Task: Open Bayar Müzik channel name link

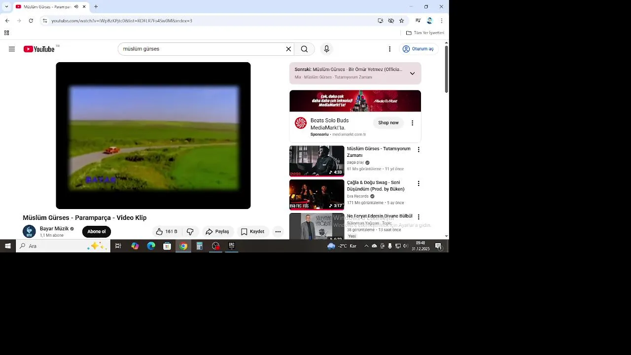Action: (x=54, y=229)
